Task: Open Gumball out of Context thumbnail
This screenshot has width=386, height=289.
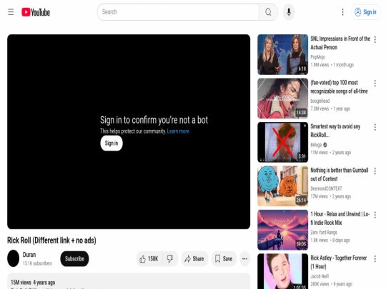Action: point(282,186)
